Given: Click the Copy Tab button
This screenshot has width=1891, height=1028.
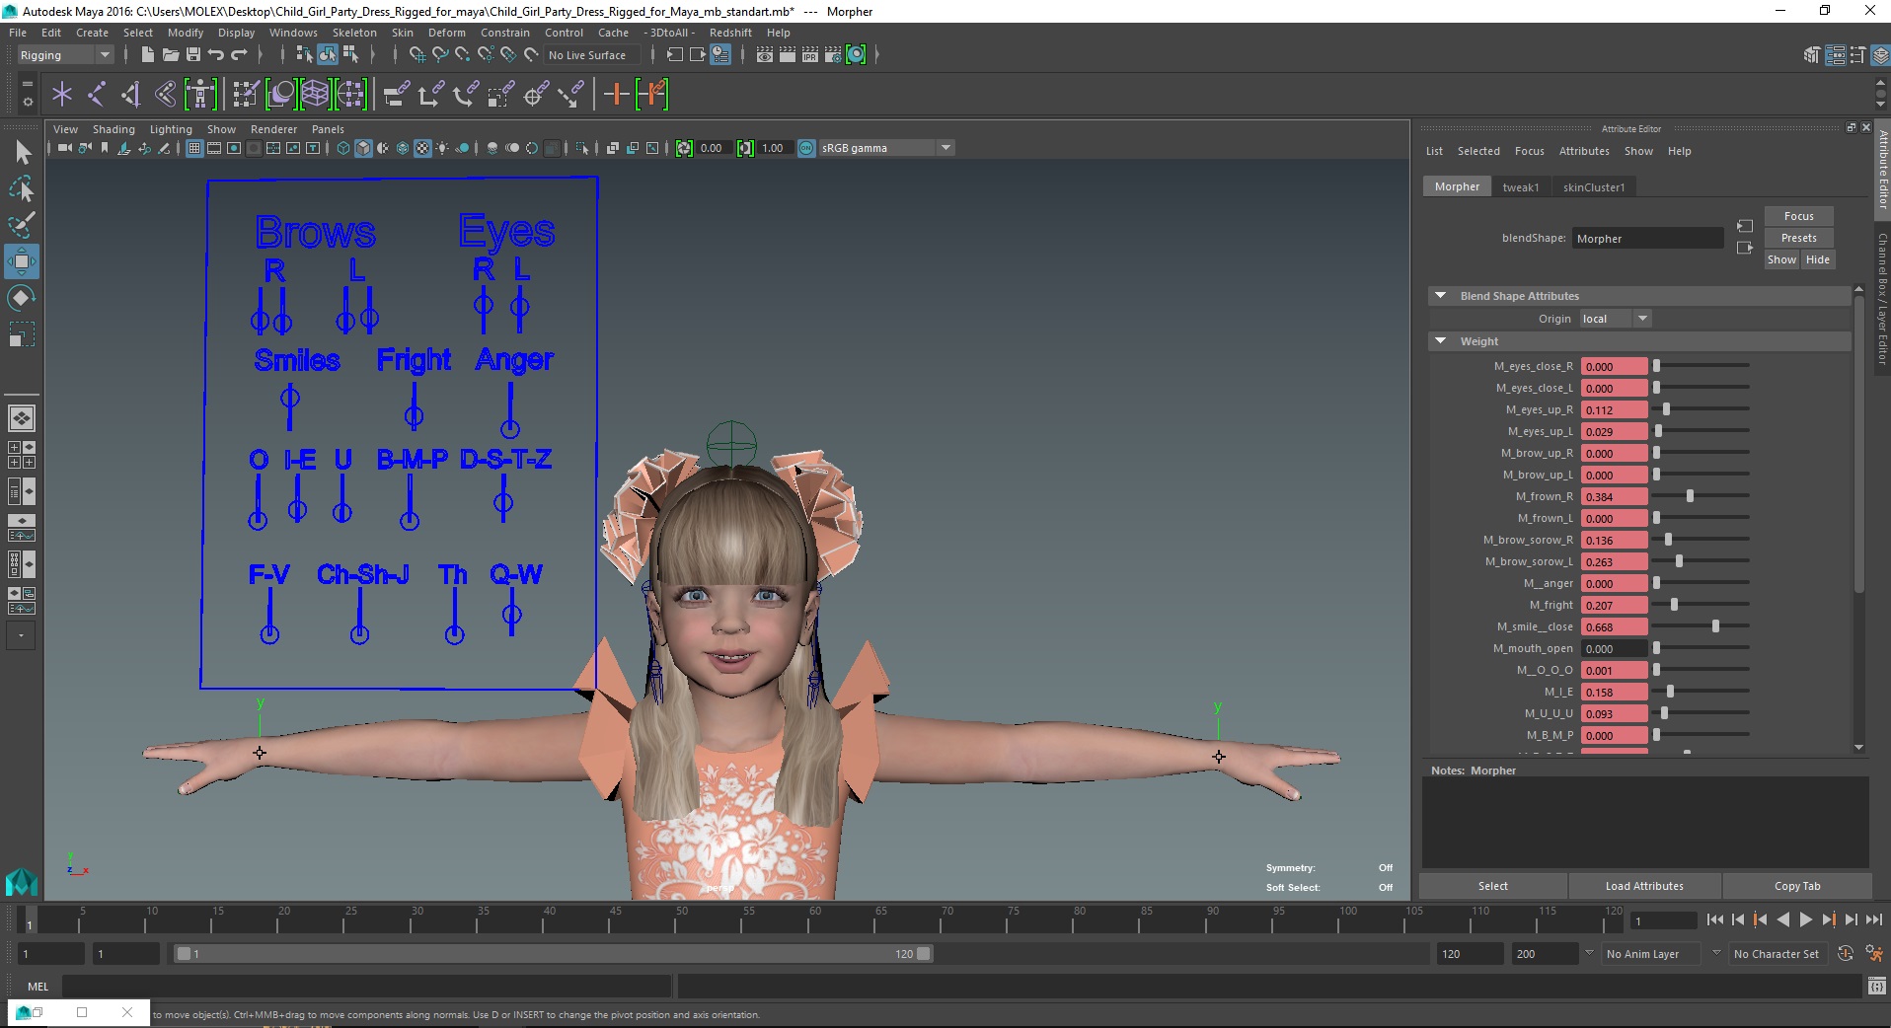Looking at the screenshot, I should click(x=1796, y=886).
